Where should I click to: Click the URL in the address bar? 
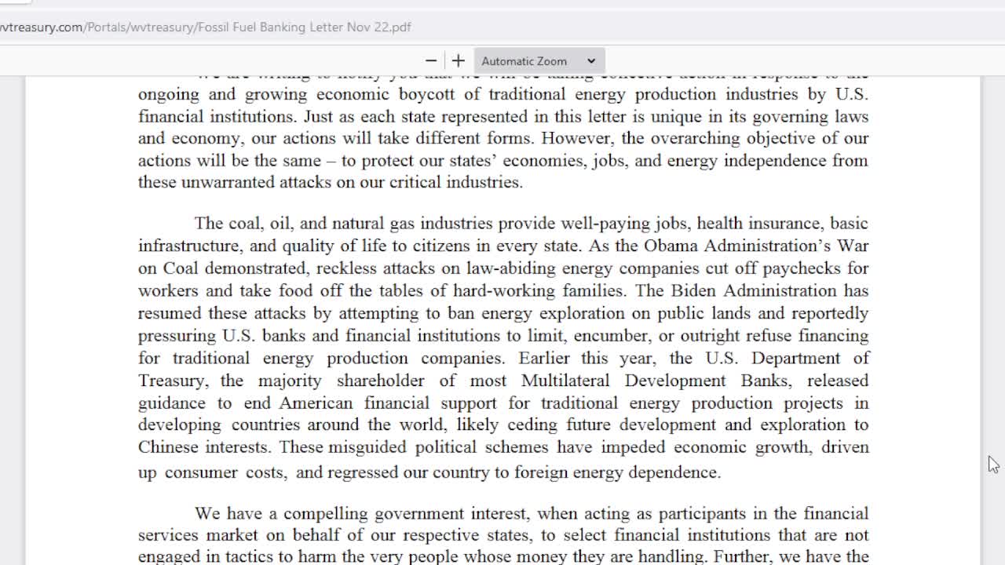tap(206, 27)
